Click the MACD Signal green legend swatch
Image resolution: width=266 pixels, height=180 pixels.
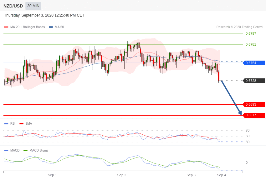point(25,150)
